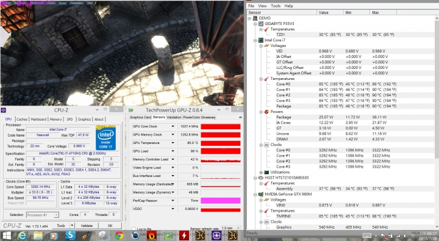Switch to the Mainboard tab in CPU-Z
Screen dimensions: 439x241
click(x=38, y=120)
